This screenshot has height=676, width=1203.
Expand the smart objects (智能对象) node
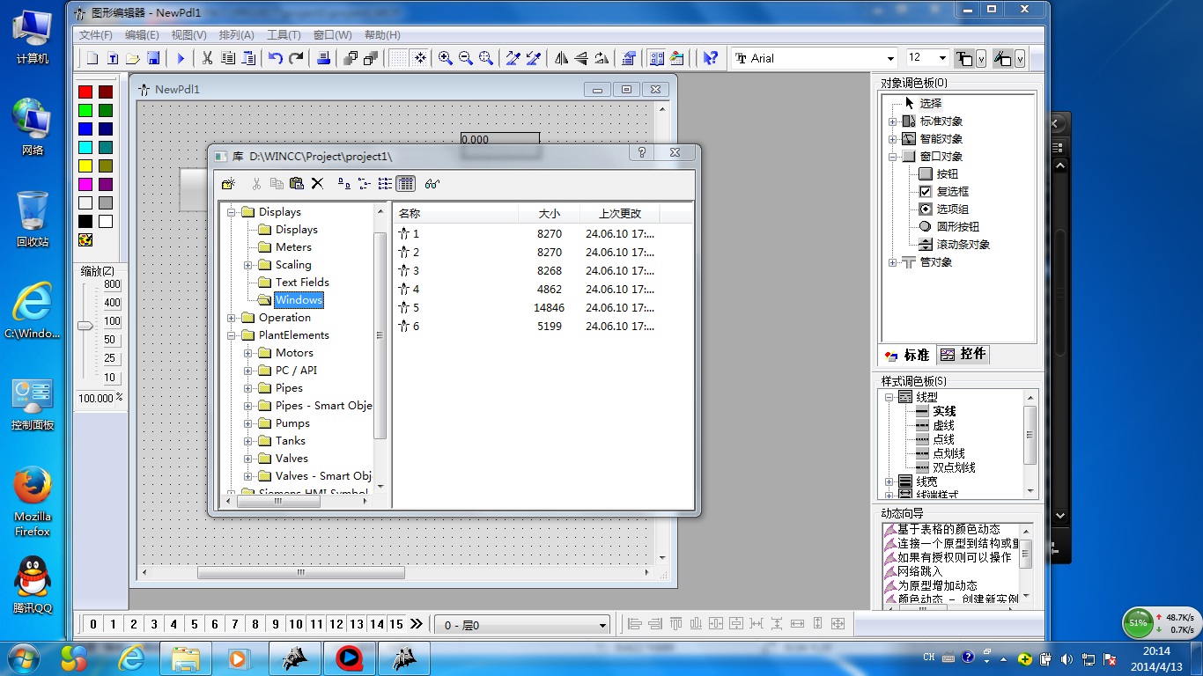tap(892, 139)
